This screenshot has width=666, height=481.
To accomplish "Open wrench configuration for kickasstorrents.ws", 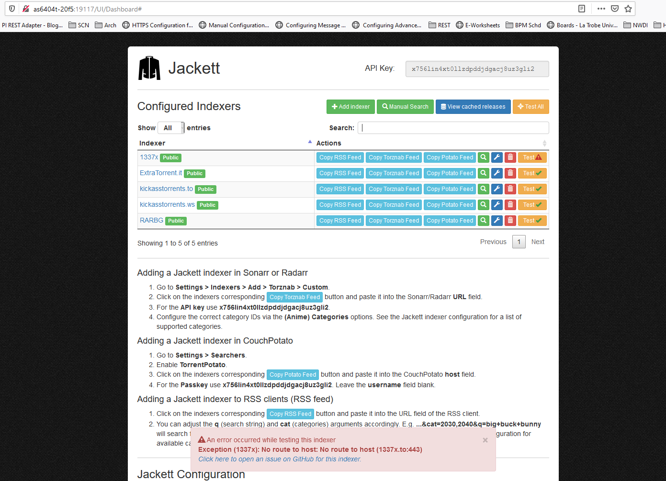I will (x=497, y=205).
